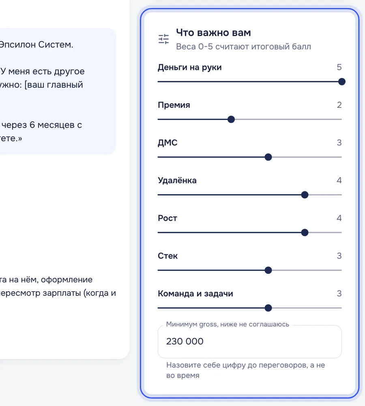This screenshot has width=365, height=406.
Task: Click the 'Команда и задачи' label
Action: tap(195, 294)
